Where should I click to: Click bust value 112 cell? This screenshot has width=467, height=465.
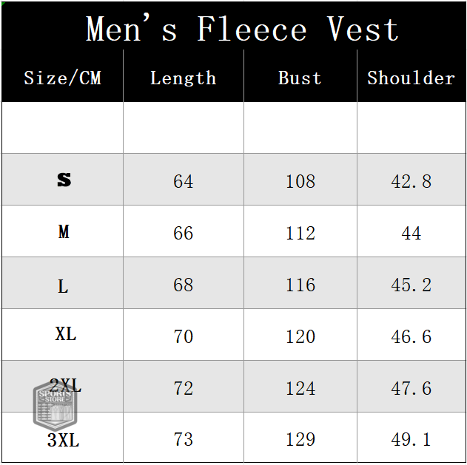pyautogui.click(x=300, y=231)
